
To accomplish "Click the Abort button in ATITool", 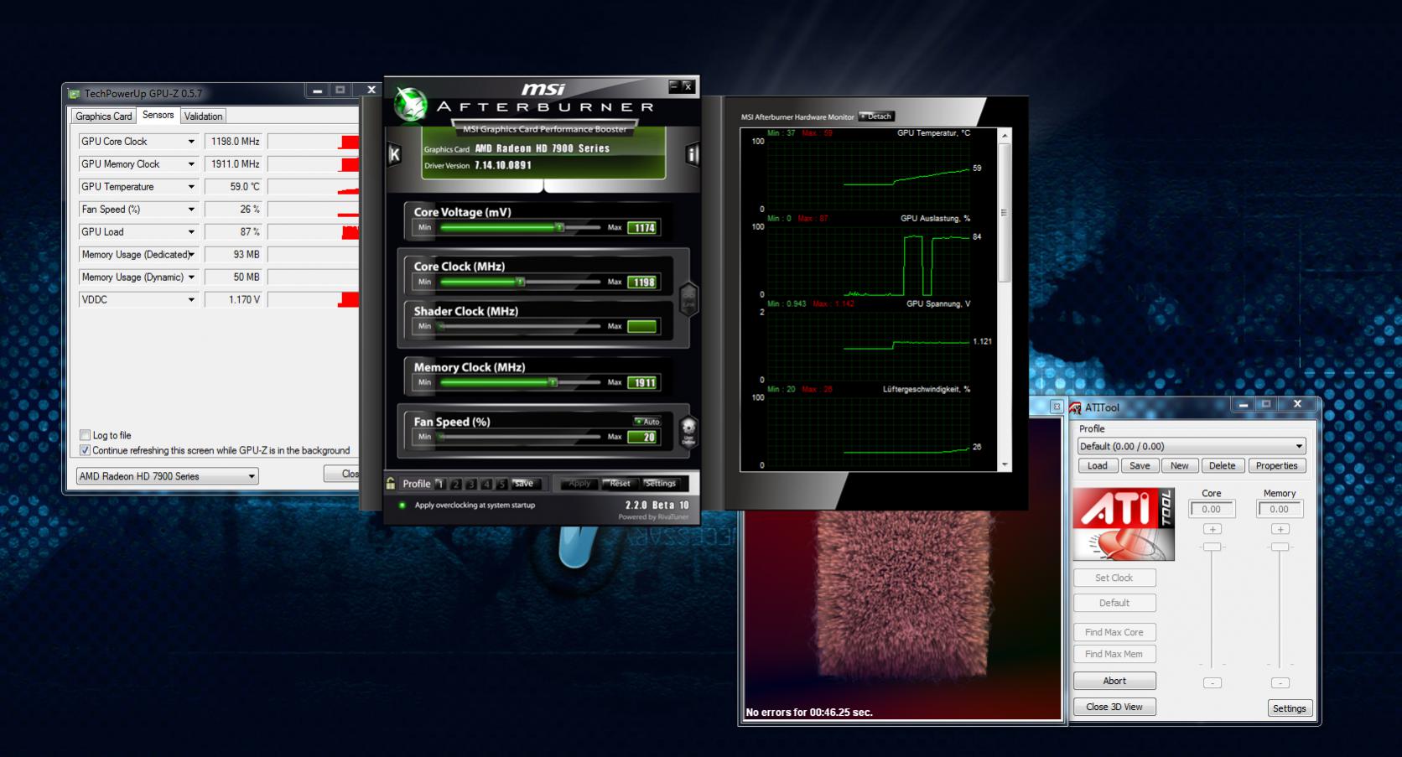I will click(x=1114, y=681).
